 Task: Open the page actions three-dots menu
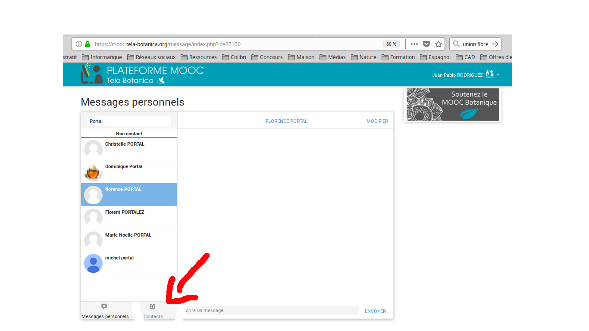click(x=414, y=44)
